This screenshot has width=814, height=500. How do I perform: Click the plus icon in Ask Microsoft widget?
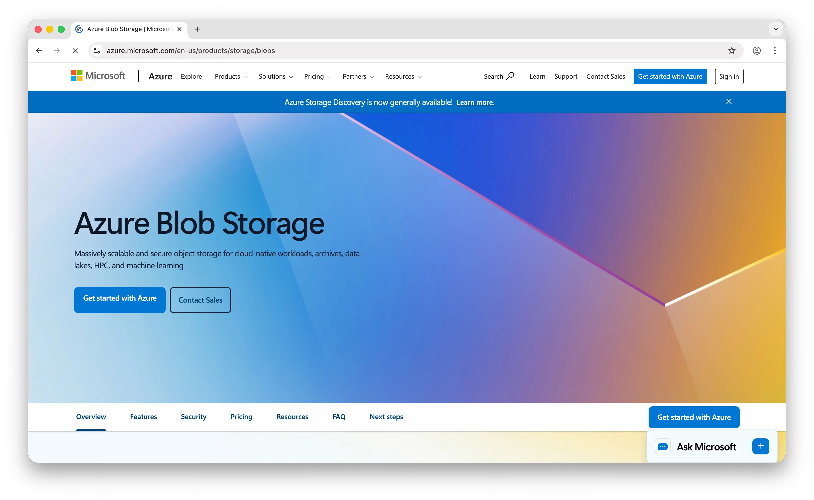coord(761,446)
